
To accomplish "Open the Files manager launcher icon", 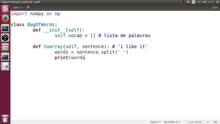I will (5, 47).
